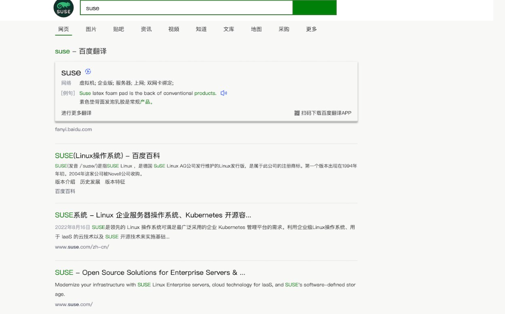
Task: Jump to 历史发展 section link
Action: pos(90,182)
